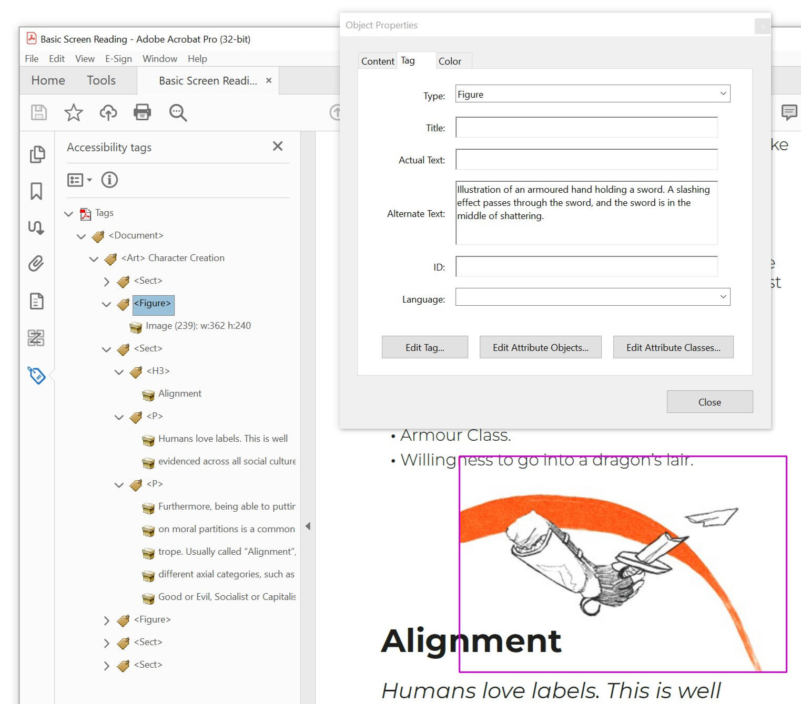Image resolution: width=801 pixels, height=704 pixels.
Task: Open the Bookmarks panel
Action: click(36, 192)
